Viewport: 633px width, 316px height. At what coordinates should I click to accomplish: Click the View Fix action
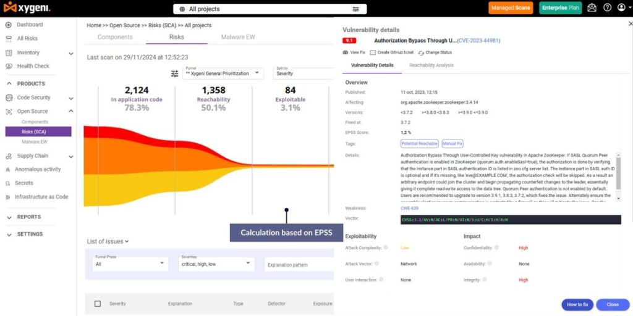pyautogui.click(x=354, y=52)
